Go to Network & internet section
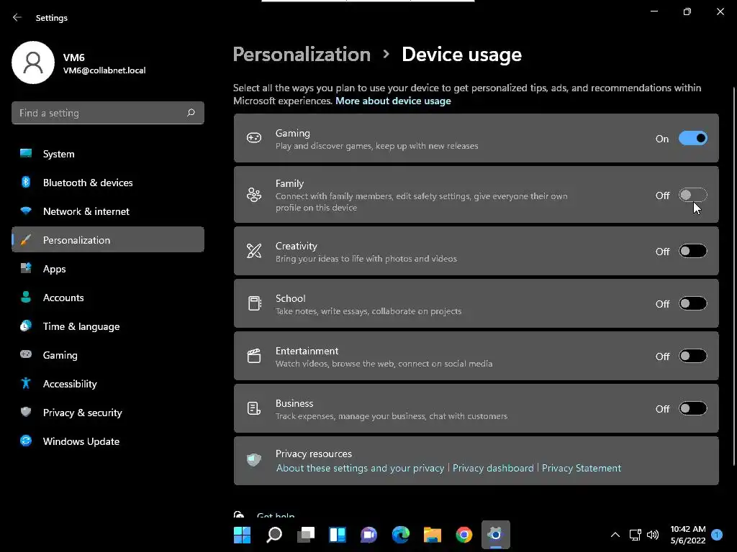The height and width of the screenshot is (552, 737). 86,211
